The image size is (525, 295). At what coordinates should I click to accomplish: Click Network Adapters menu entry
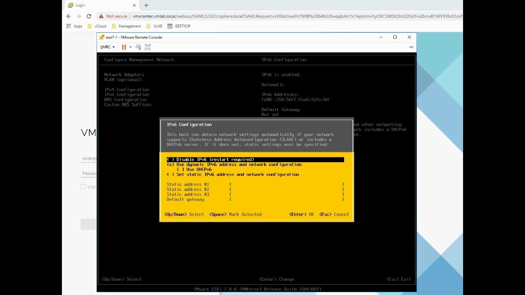click(x=124, y=75)
